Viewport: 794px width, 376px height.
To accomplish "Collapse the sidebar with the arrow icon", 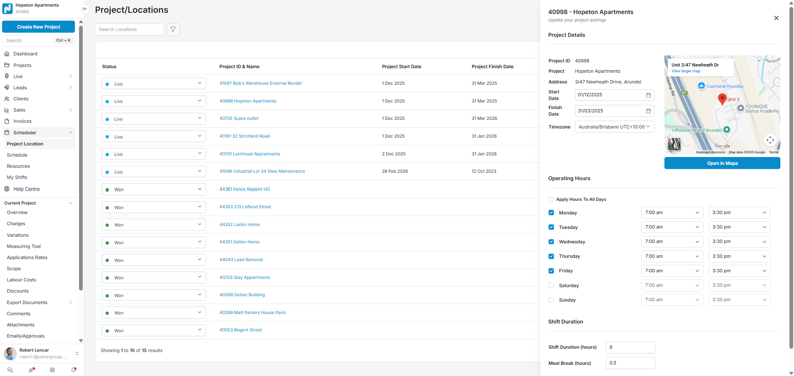I will 85,9.
